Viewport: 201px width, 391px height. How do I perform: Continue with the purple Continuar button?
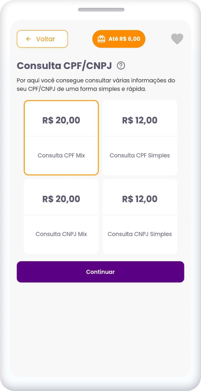tap(100, 272)
